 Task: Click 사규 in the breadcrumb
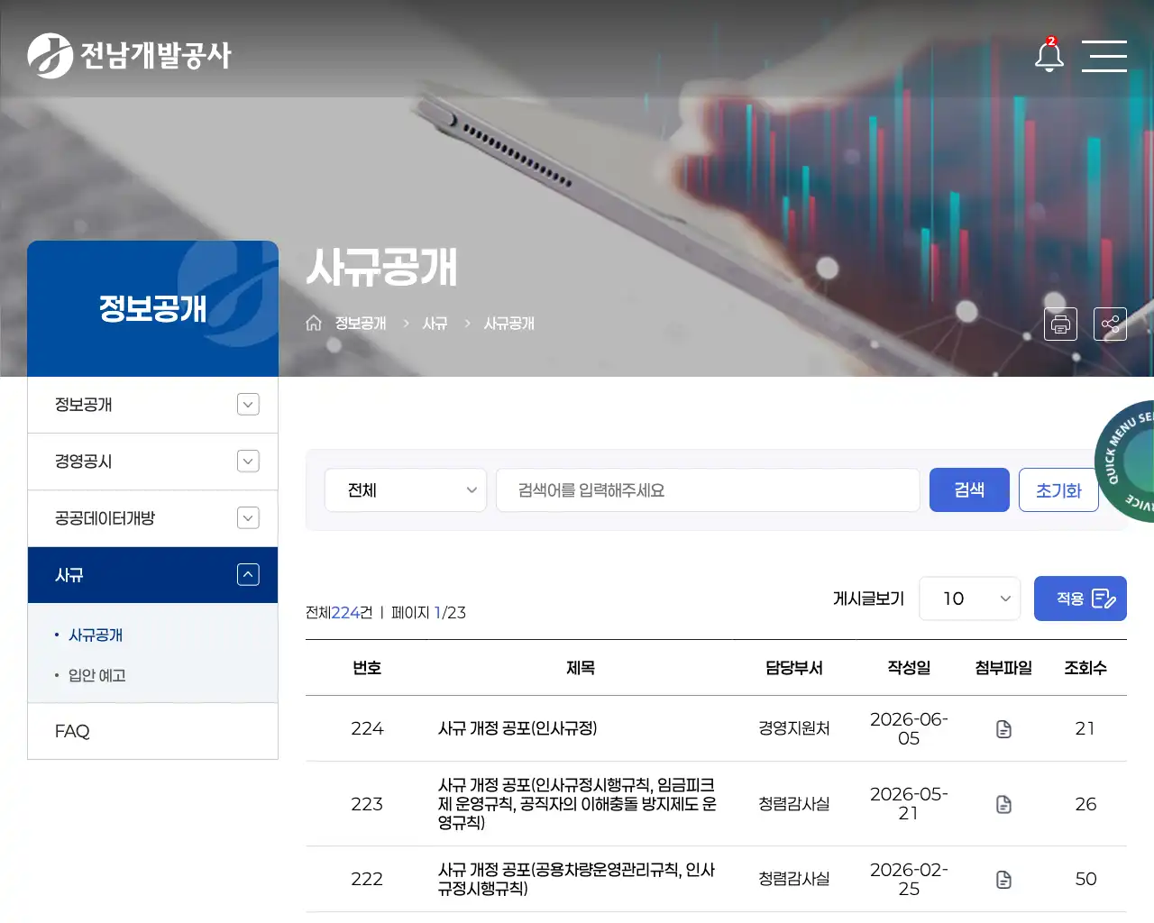435,323
